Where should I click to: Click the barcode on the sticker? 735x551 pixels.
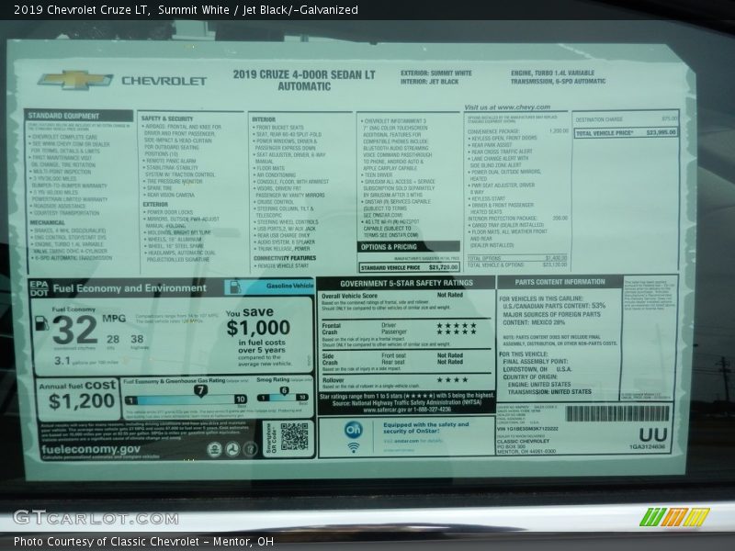[x=617, y=414]
